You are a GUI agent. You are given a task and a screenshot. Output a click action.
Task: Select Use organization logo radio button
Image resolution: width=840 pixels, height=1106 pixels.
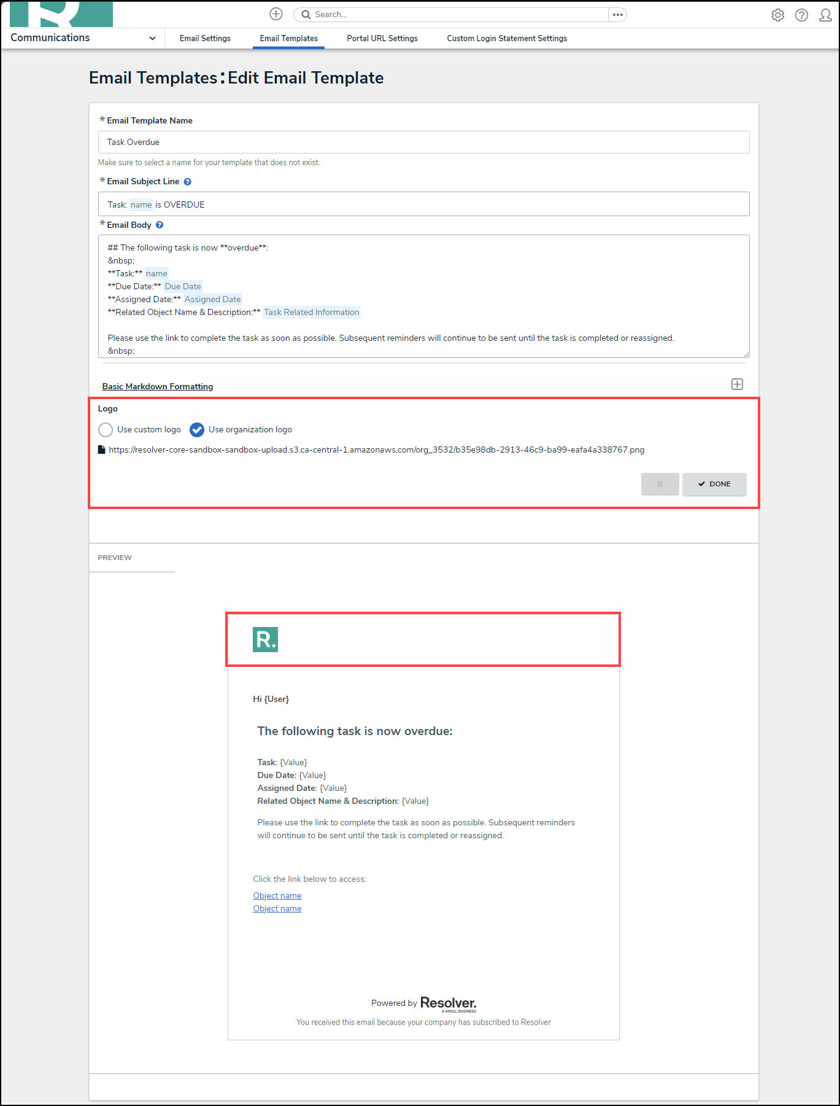point(197,430)
